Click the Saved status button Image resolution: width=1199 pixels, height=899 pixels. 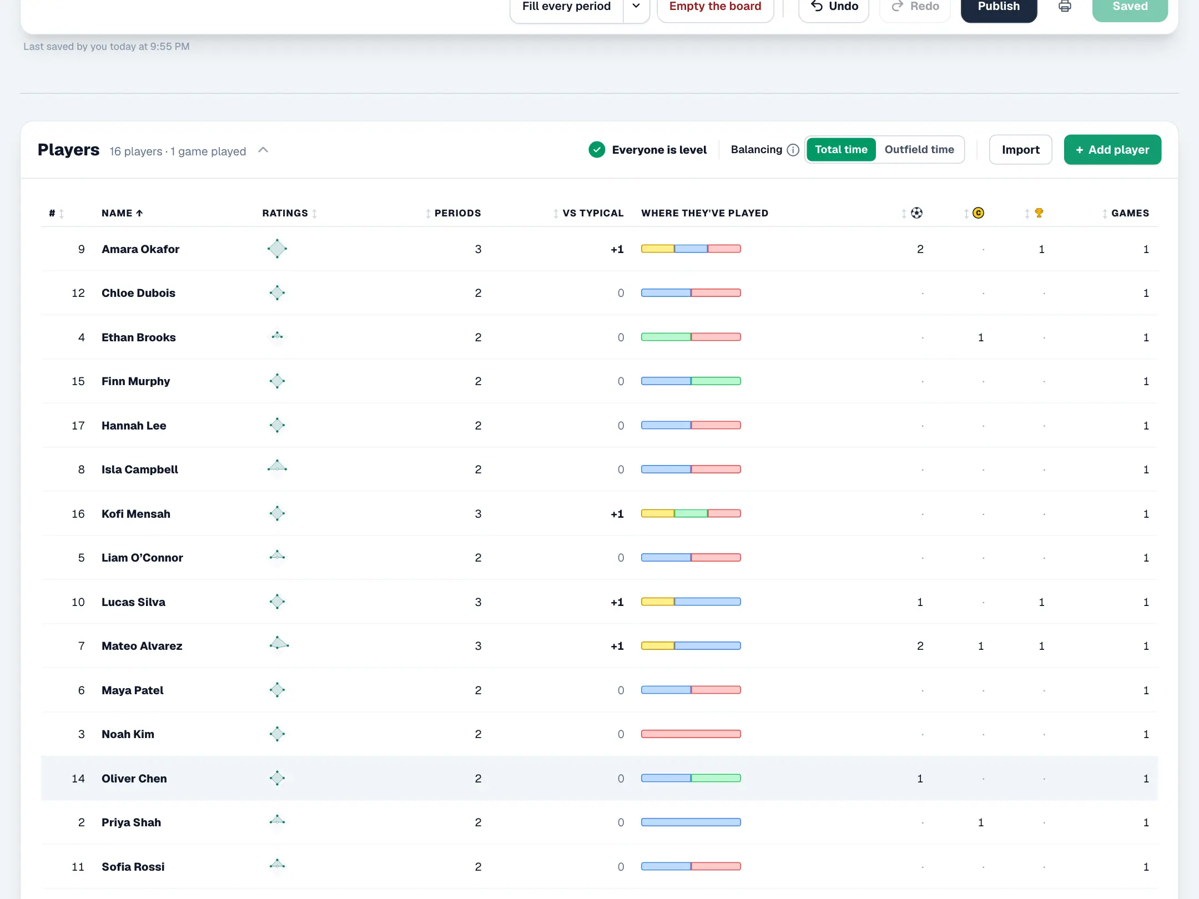click(1130, 6)
